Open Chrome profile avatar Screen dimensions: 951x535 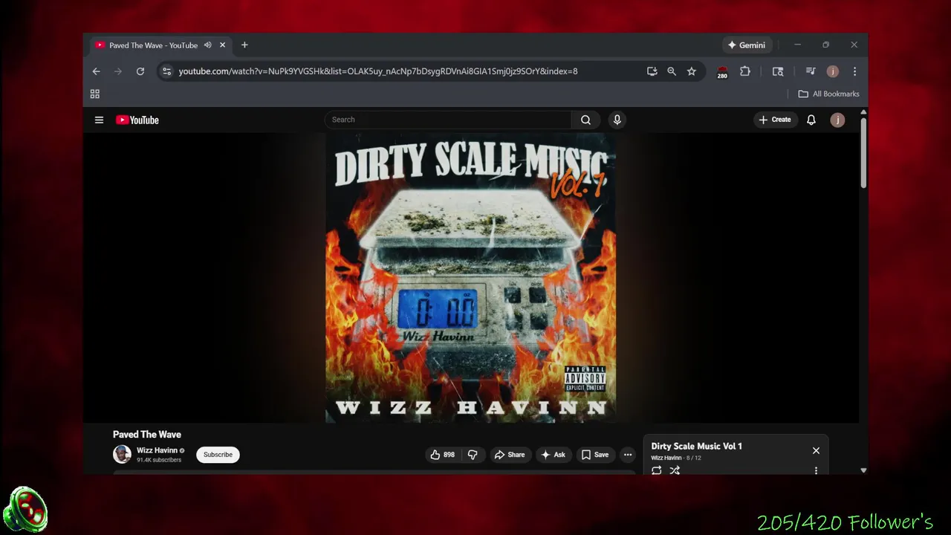tap(833, 71)
